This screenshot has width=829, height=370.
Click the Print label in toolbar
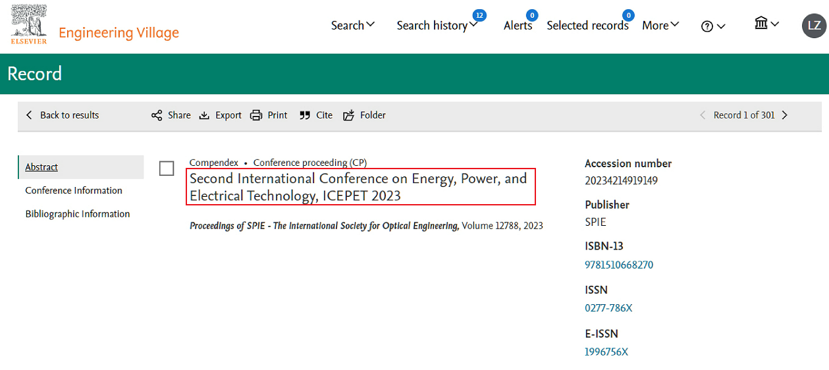(x=277, y=115)
